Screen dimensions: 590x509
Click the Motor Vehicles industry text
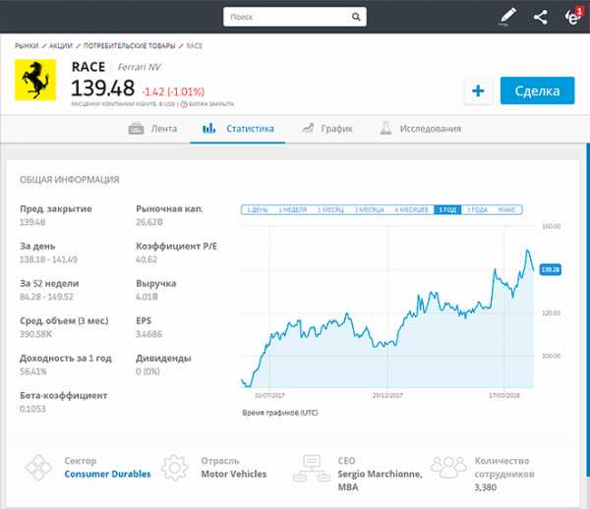click(234, 474)
